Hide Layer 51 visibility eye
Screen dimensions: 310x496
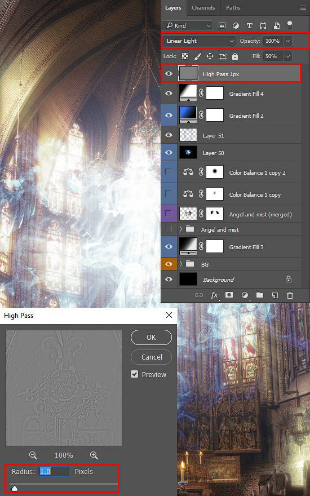point(169,135)
